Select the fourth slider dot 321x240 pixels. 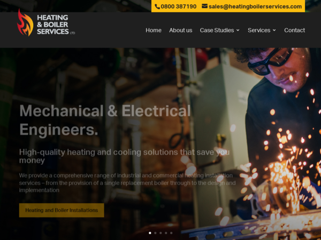coord(166,233)
